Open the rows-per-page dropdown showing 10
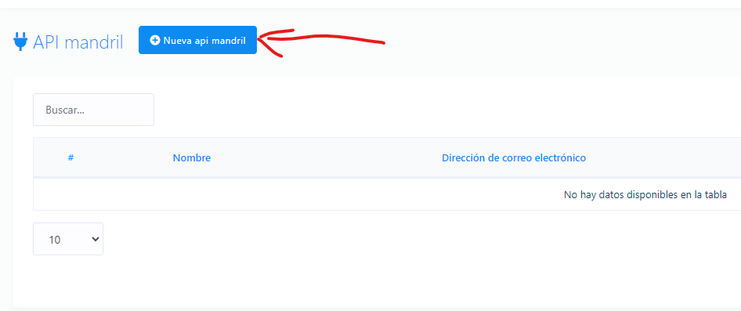741x311 pixels. [x=68, y=239]
